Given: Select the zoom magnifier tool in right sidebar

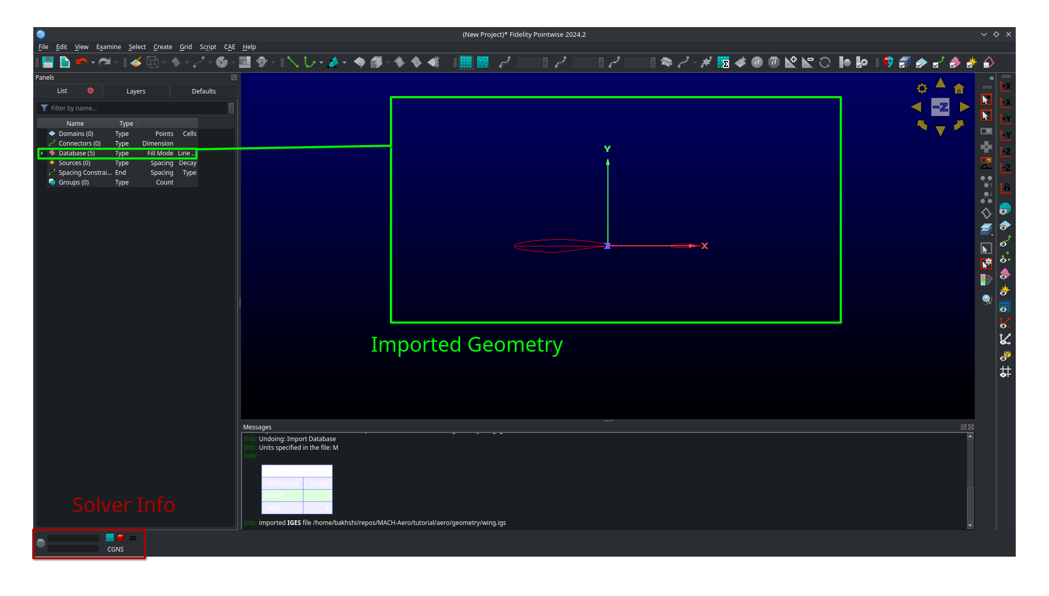Looking at the screenshot, I should [x=986, y=299].
